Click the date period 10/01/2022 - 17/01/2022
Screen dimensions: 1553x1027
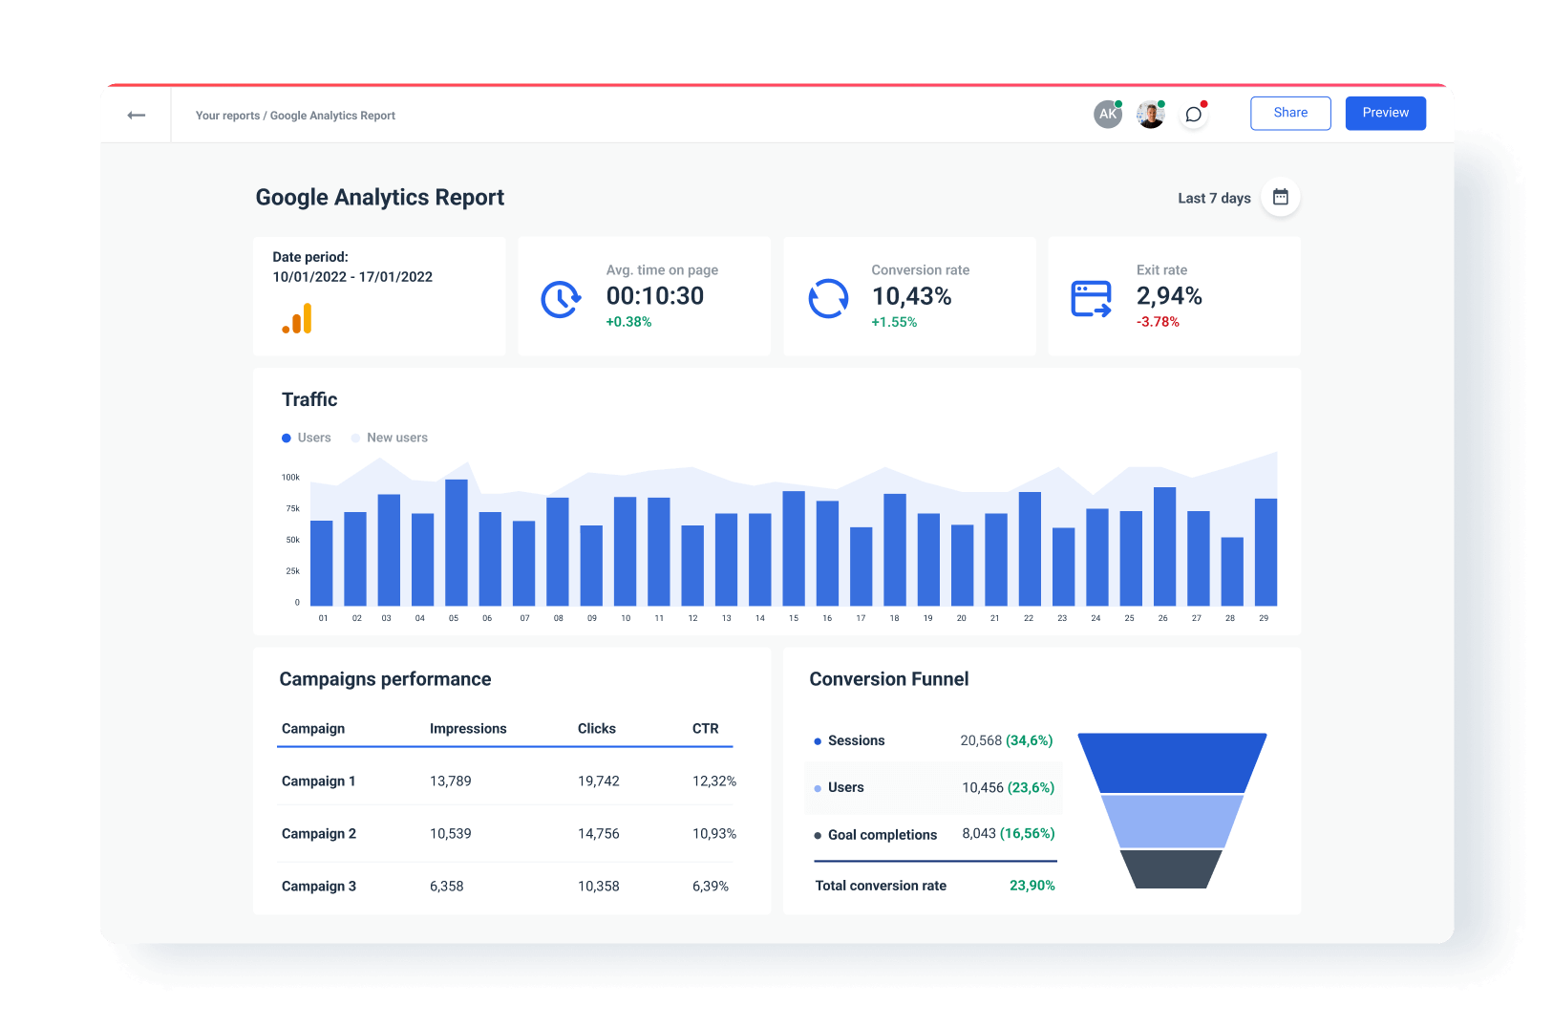352,277
